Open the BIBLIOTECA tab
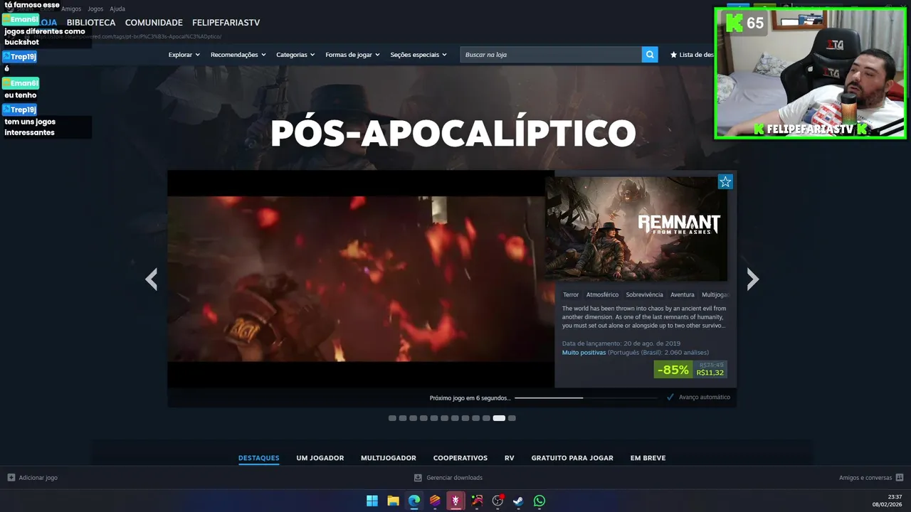 [x=91, y=23]
